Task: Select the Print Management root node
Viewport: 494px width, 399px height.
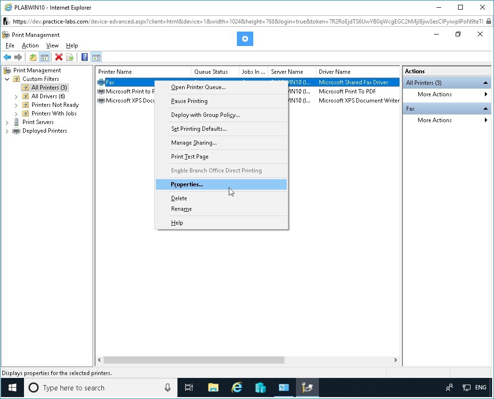Action: click(x=37, y=70)
